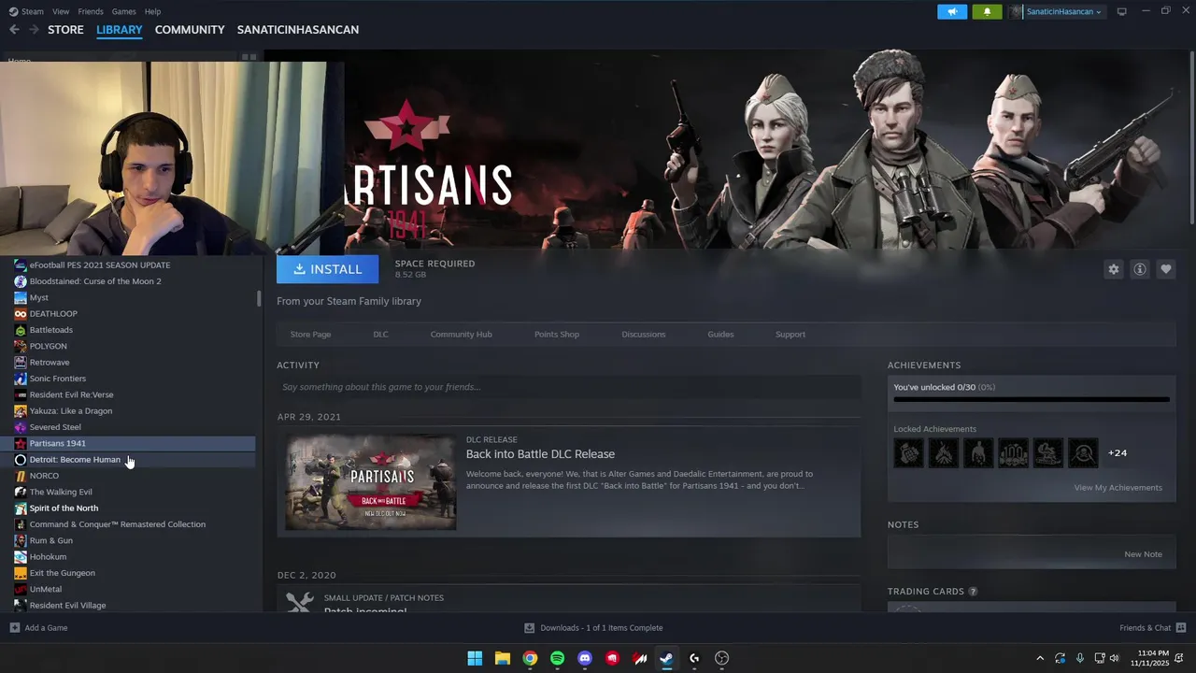Open the SANATICINHASANCAN profile tab
This screenshot has width=1196, height=673.
[298, 30]
